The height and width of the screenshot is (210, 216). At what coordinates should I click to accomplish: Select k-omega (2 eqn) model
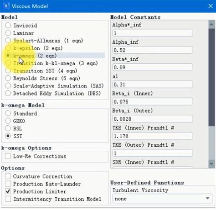pyautogui.click(x=8, y=56)
